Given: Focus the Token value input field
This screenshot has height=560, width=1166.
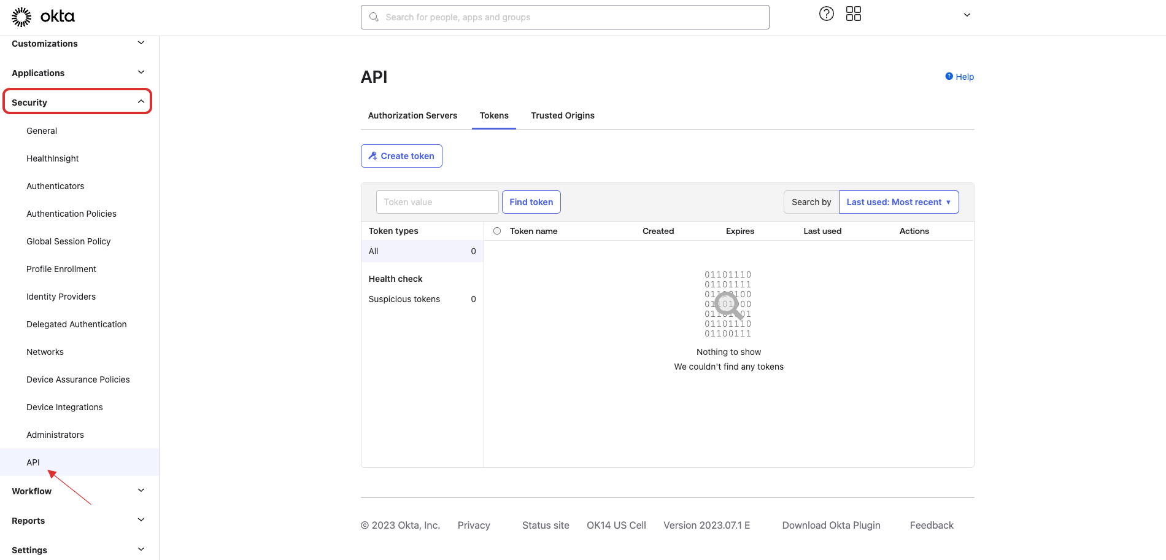Looking at the screenshot, I should click(437, 202).
